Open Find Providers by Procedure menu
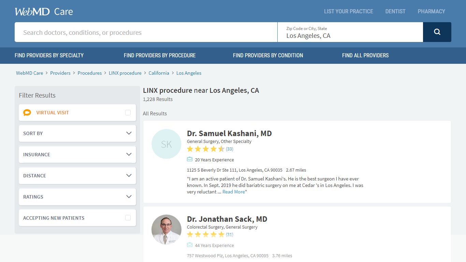Viewport: 466px width, 262px height. [x=160, y=55]
